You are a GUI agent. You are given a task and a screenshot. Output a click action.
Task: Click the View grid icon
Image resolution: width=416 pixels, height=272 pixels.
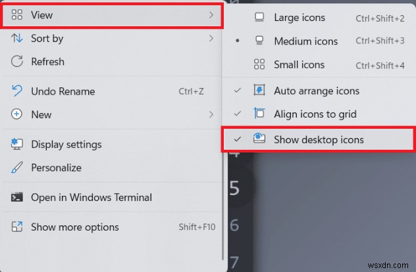coord(18,14)
